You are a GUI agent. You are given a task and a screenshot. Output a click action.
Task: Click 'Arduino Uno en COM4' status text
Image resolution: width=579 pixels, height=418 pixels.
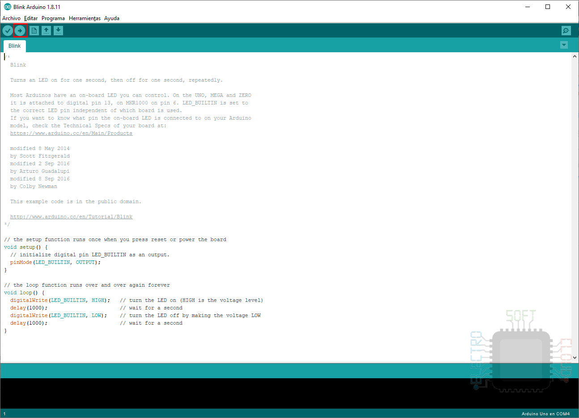[x=545, y=414]
